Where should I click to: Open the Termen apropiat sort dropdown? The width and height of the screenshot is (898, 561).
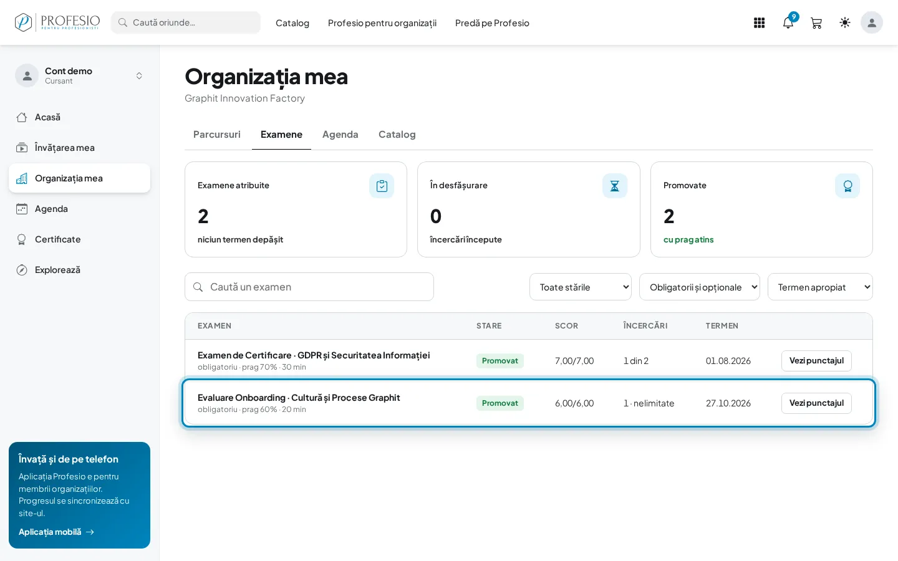pos(820,287)
